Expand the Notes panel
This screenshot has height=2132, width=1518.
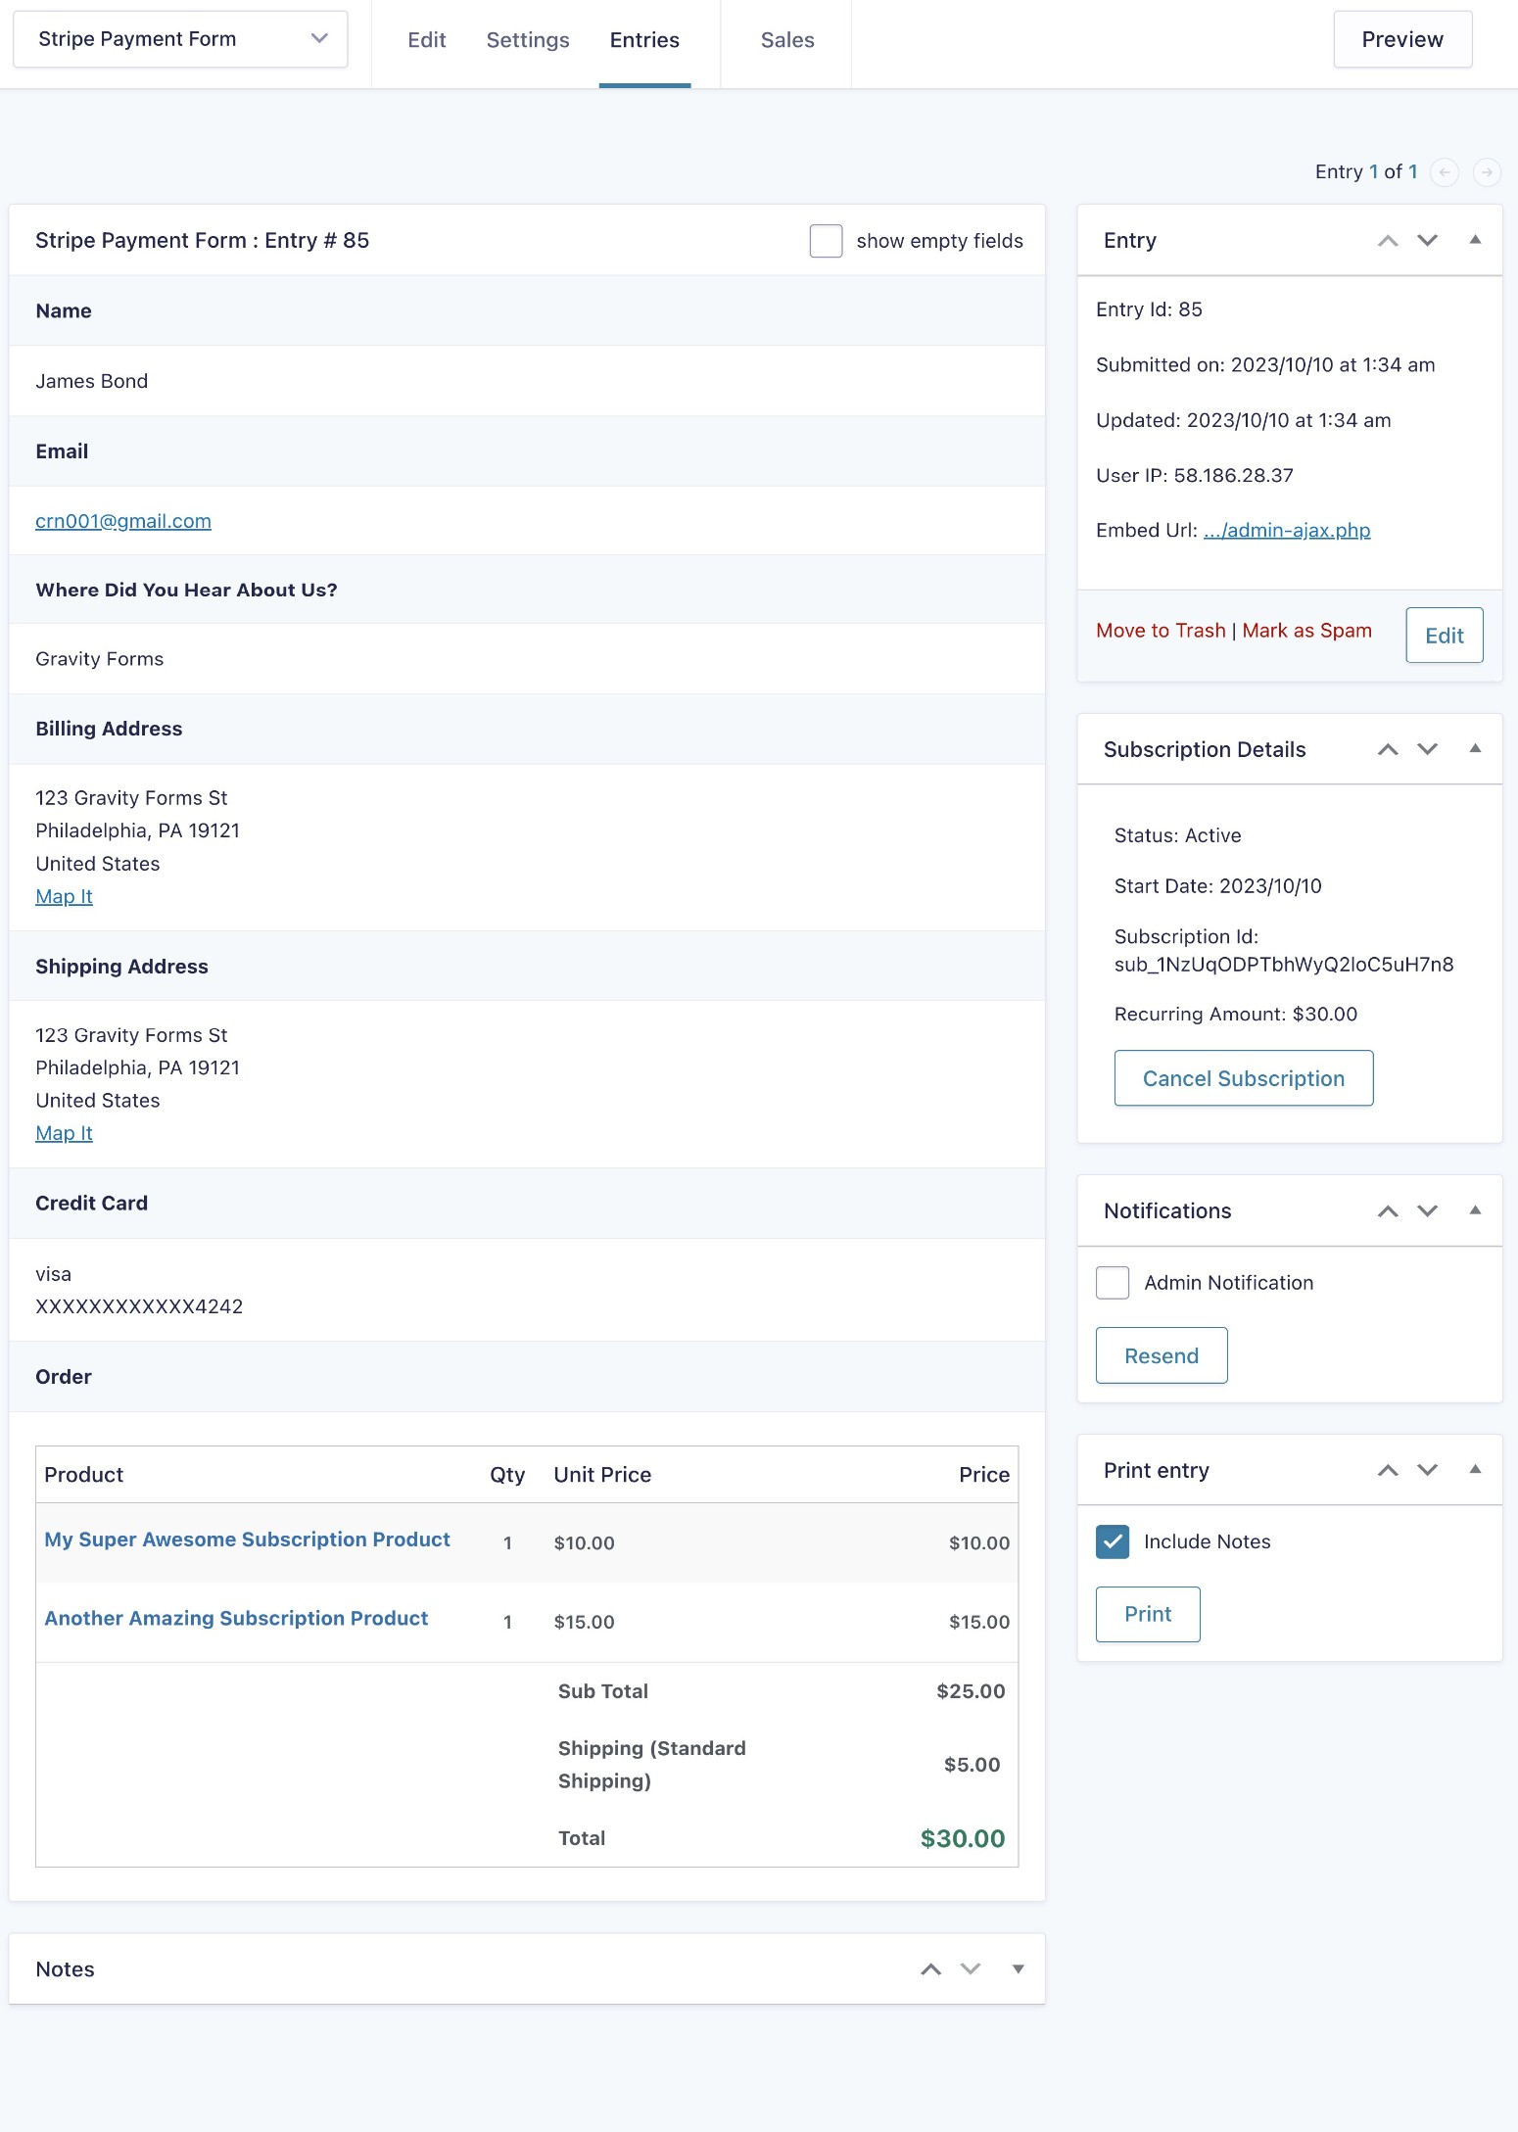[1019, 1969]
